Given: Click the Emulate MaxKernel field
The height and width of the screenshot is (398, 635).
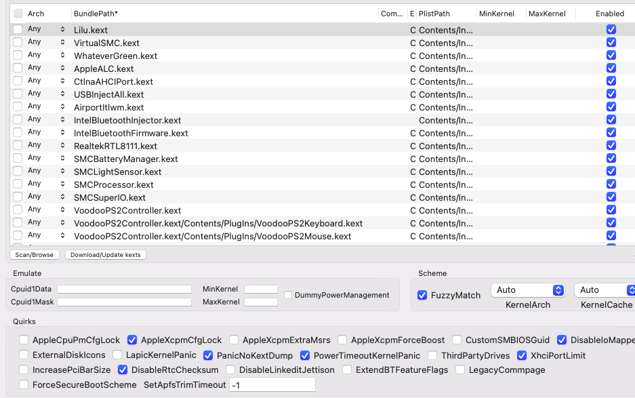Looking at the screenshot, I should pyautogui.click(x=261, y=302).
